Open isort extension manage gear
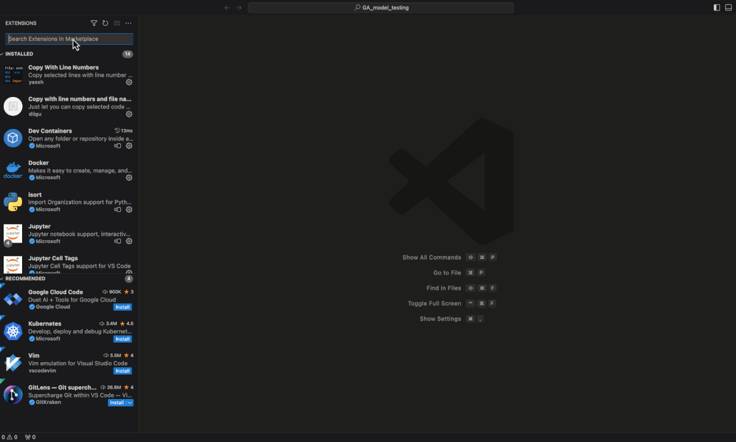Viewport: 736px width, 442px height. pos(129,209)
